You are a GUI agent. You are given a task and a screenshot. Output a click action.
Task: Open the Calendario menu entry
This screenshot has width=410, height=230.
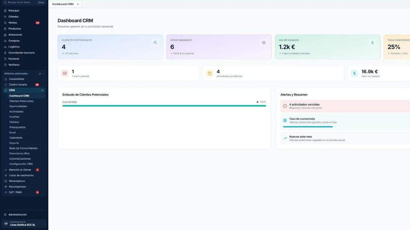pos(16,138)
